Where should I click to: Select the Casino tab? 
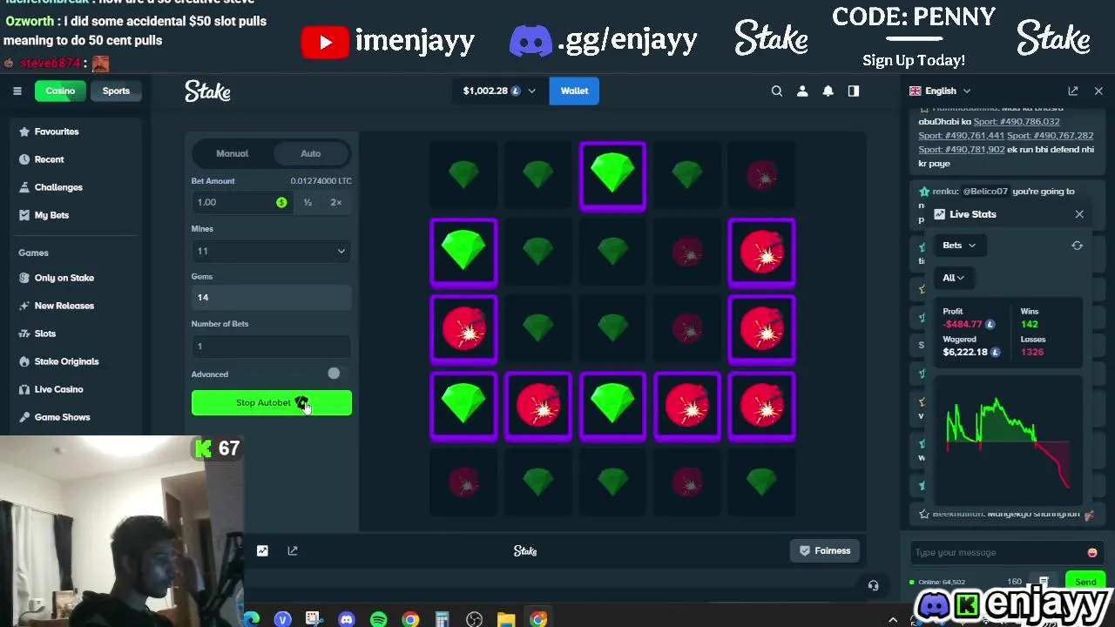60,91
